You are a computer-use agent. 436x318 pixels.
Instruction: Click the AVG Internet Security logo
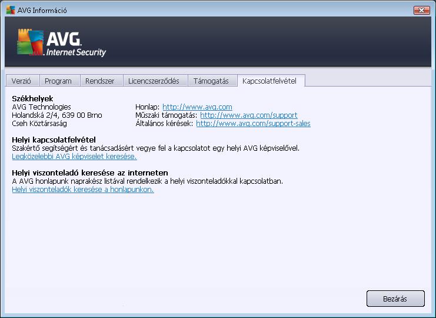[61, 42]
